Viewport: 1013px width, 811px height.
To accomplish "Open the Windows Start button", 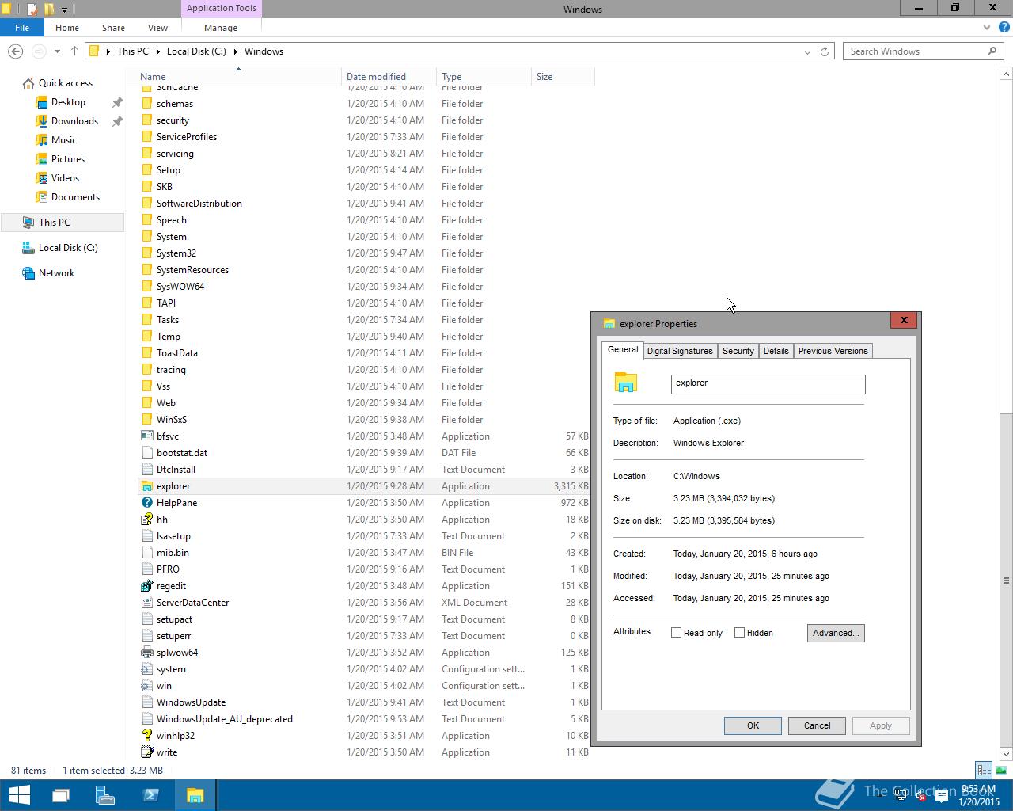I will click(x=19, y=795).
